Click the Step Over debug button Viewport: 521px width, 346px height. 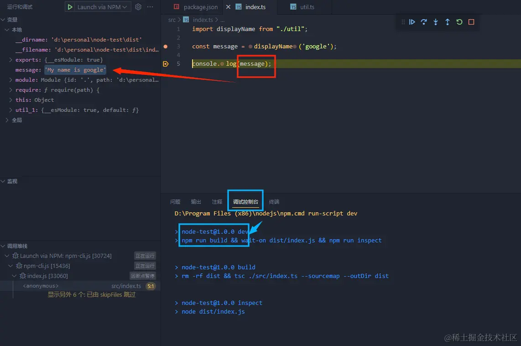pos(424,22)
